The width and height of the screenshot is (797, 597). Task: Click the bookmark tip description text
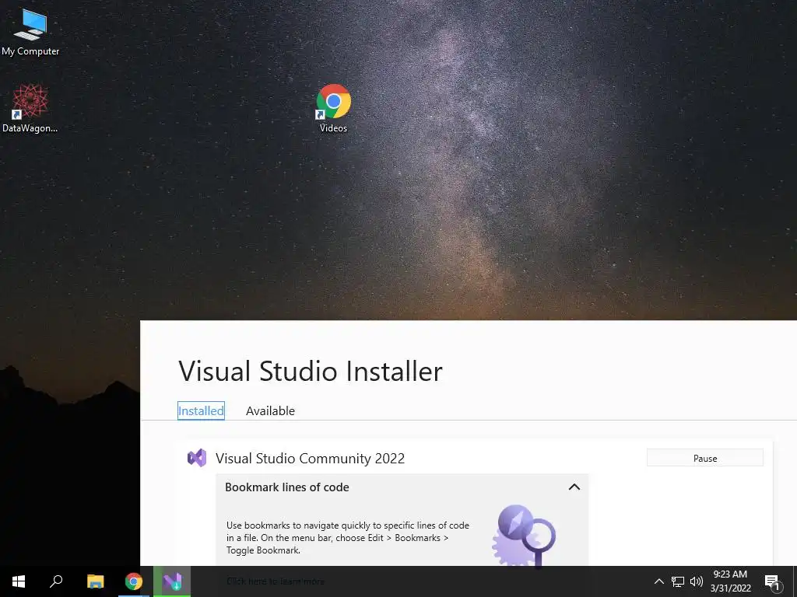coord(348,538)
